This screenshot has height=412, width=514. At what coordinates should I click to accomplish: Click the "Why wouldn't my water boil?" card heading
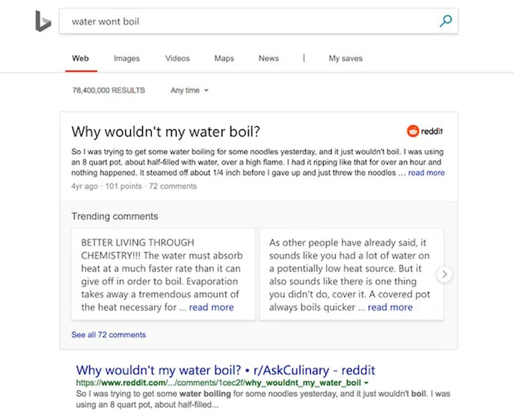click(x=166, y=132)
